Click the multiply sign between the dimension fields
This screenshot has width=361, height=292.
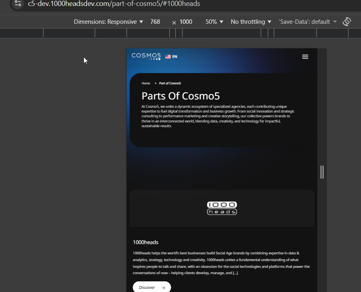174,23
